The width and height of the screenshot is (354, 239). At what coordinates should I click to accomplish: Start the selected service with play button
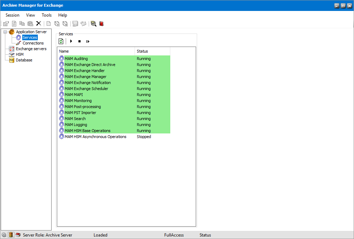71,41
